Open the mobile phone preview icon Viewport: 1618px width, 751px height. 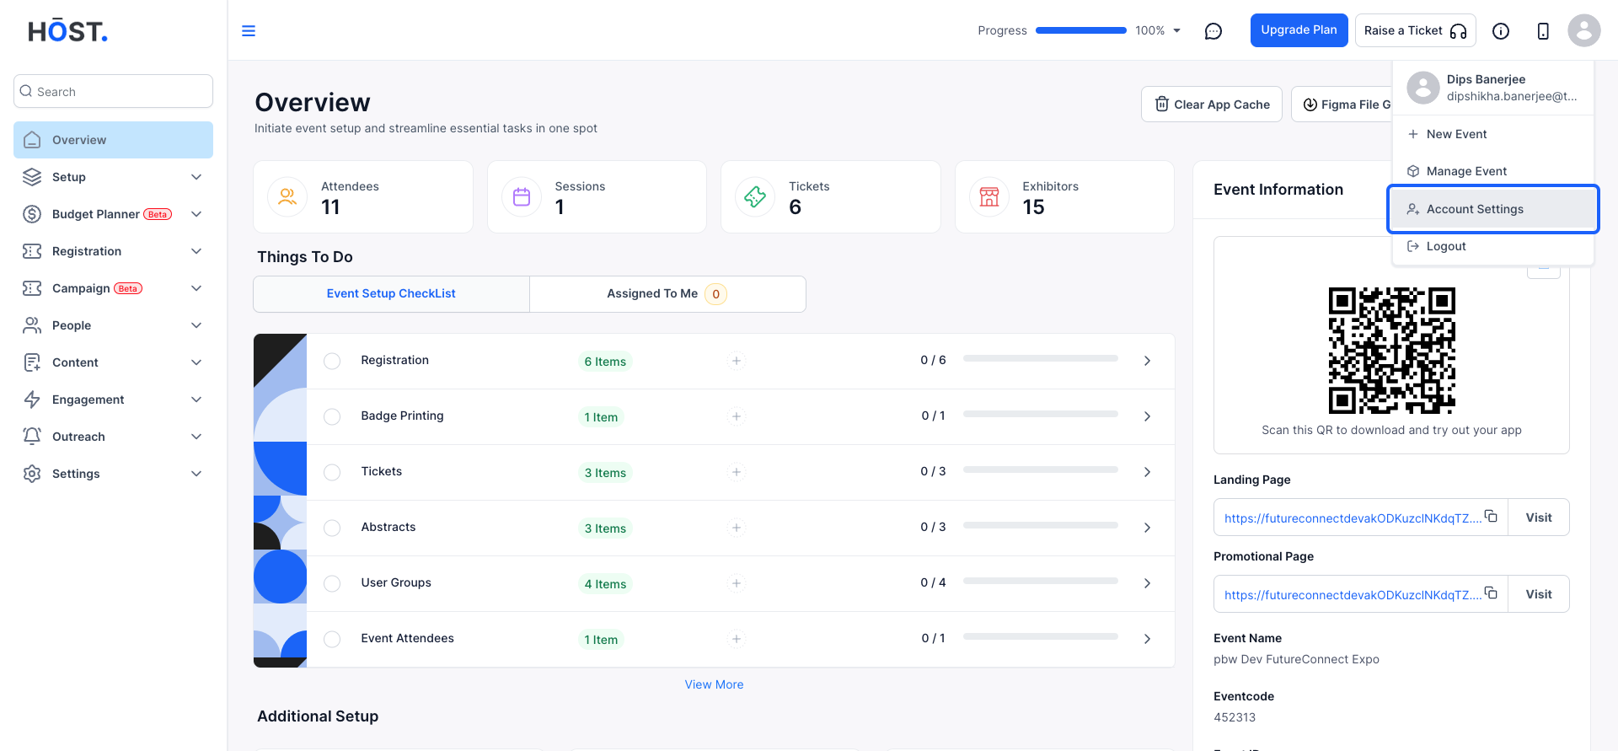click(x=1543, y=31)
